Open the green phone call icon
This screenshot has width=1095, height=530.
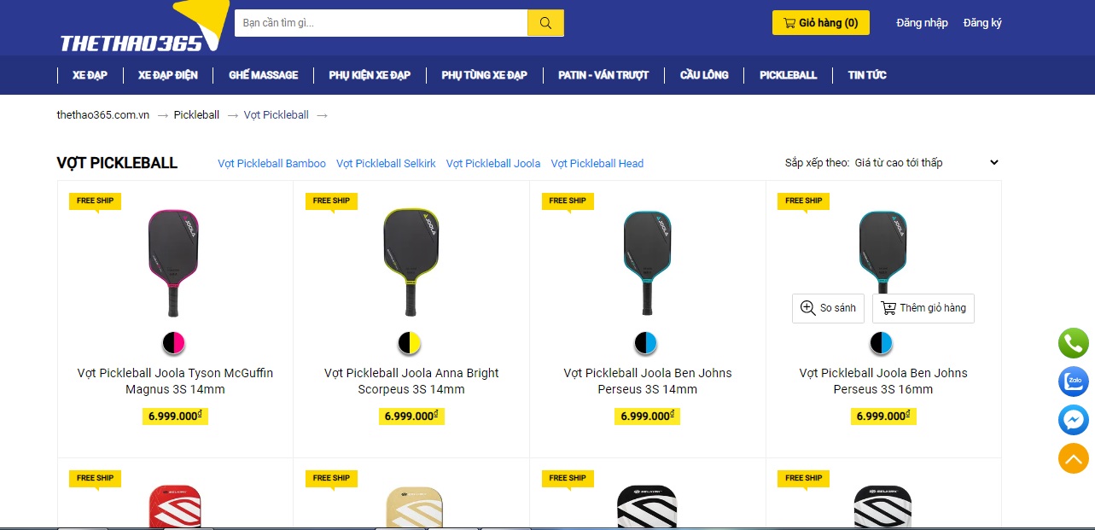[x=1074, y=343]
